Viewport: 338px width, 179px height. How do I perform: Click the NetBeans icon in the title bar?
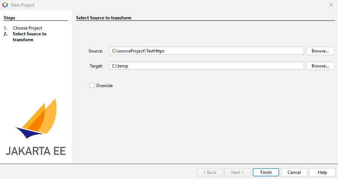pos(5,5)
